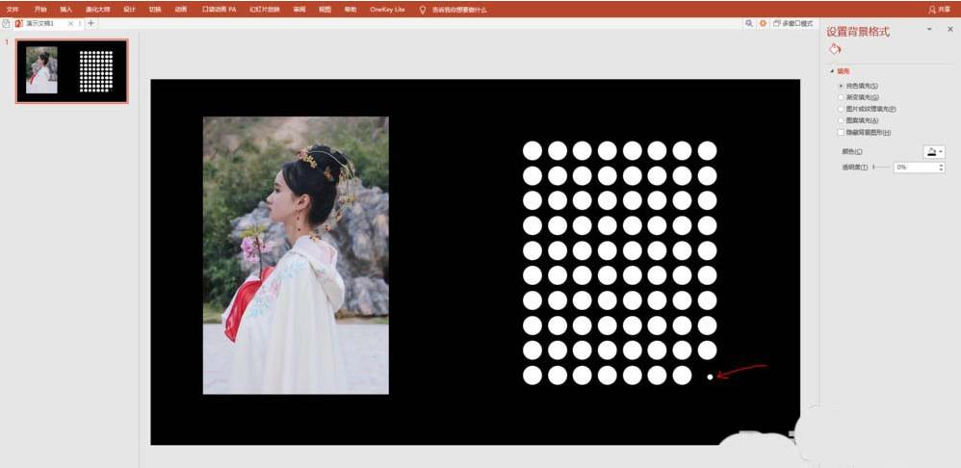The image size is (961, 468).
Task: Open the format pane options dropdown arrow
Action: (x=928, y=31)
